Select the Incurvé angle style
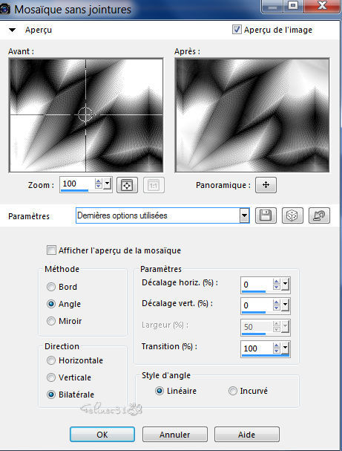The image size is (342, 451). (x=233, y=391)
